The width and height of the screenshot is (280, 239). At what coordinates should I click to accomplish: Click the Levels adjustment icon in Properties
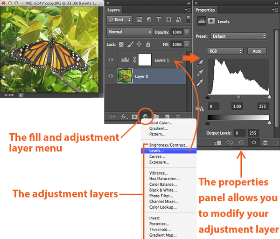(x=202, y=21)
